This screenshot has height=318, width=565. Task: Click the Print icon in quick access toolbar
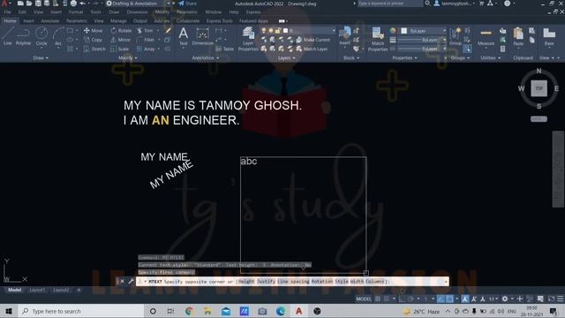[73, 4]
